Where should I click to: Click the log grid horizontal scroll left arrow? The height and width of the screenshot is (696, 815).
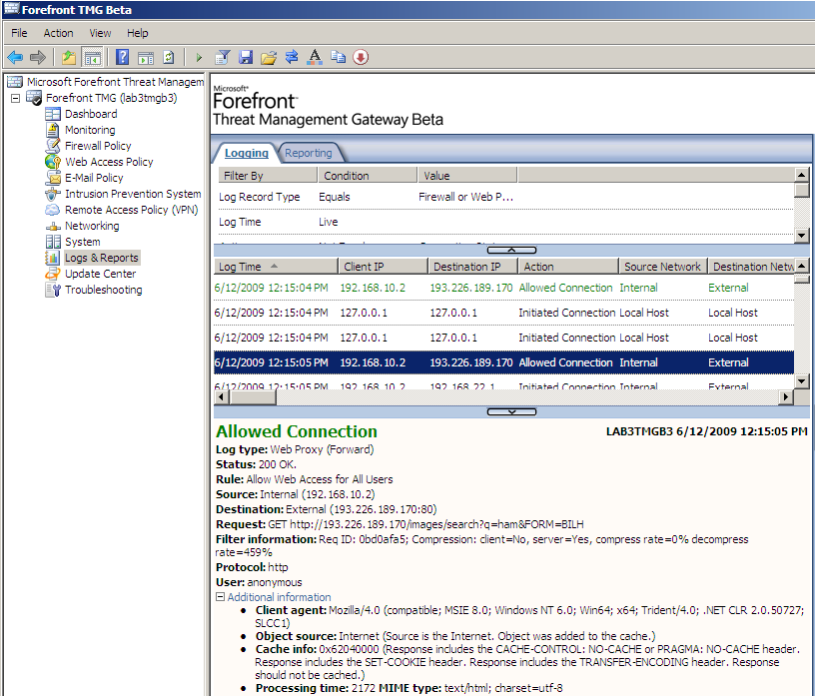pos(222,397)
